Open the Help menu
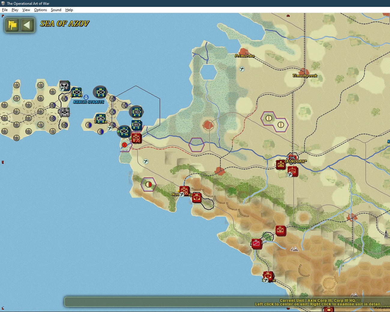Screen dimensions: 390x312 [69, 10]
